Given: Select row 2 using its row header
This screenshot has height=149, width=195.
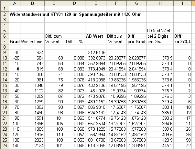Looking at the screenshot, I should (4, 14).
